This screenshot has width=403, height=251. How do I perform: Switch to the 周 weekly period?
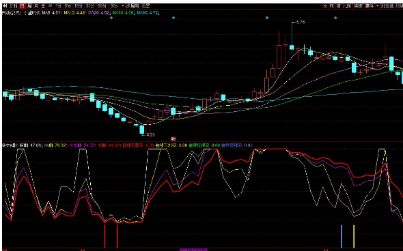[29, 6]
